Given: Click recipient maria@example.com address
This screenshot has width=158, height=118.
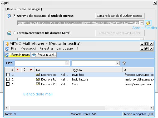Looking at the screenshot, I should [x=138, y=84].
